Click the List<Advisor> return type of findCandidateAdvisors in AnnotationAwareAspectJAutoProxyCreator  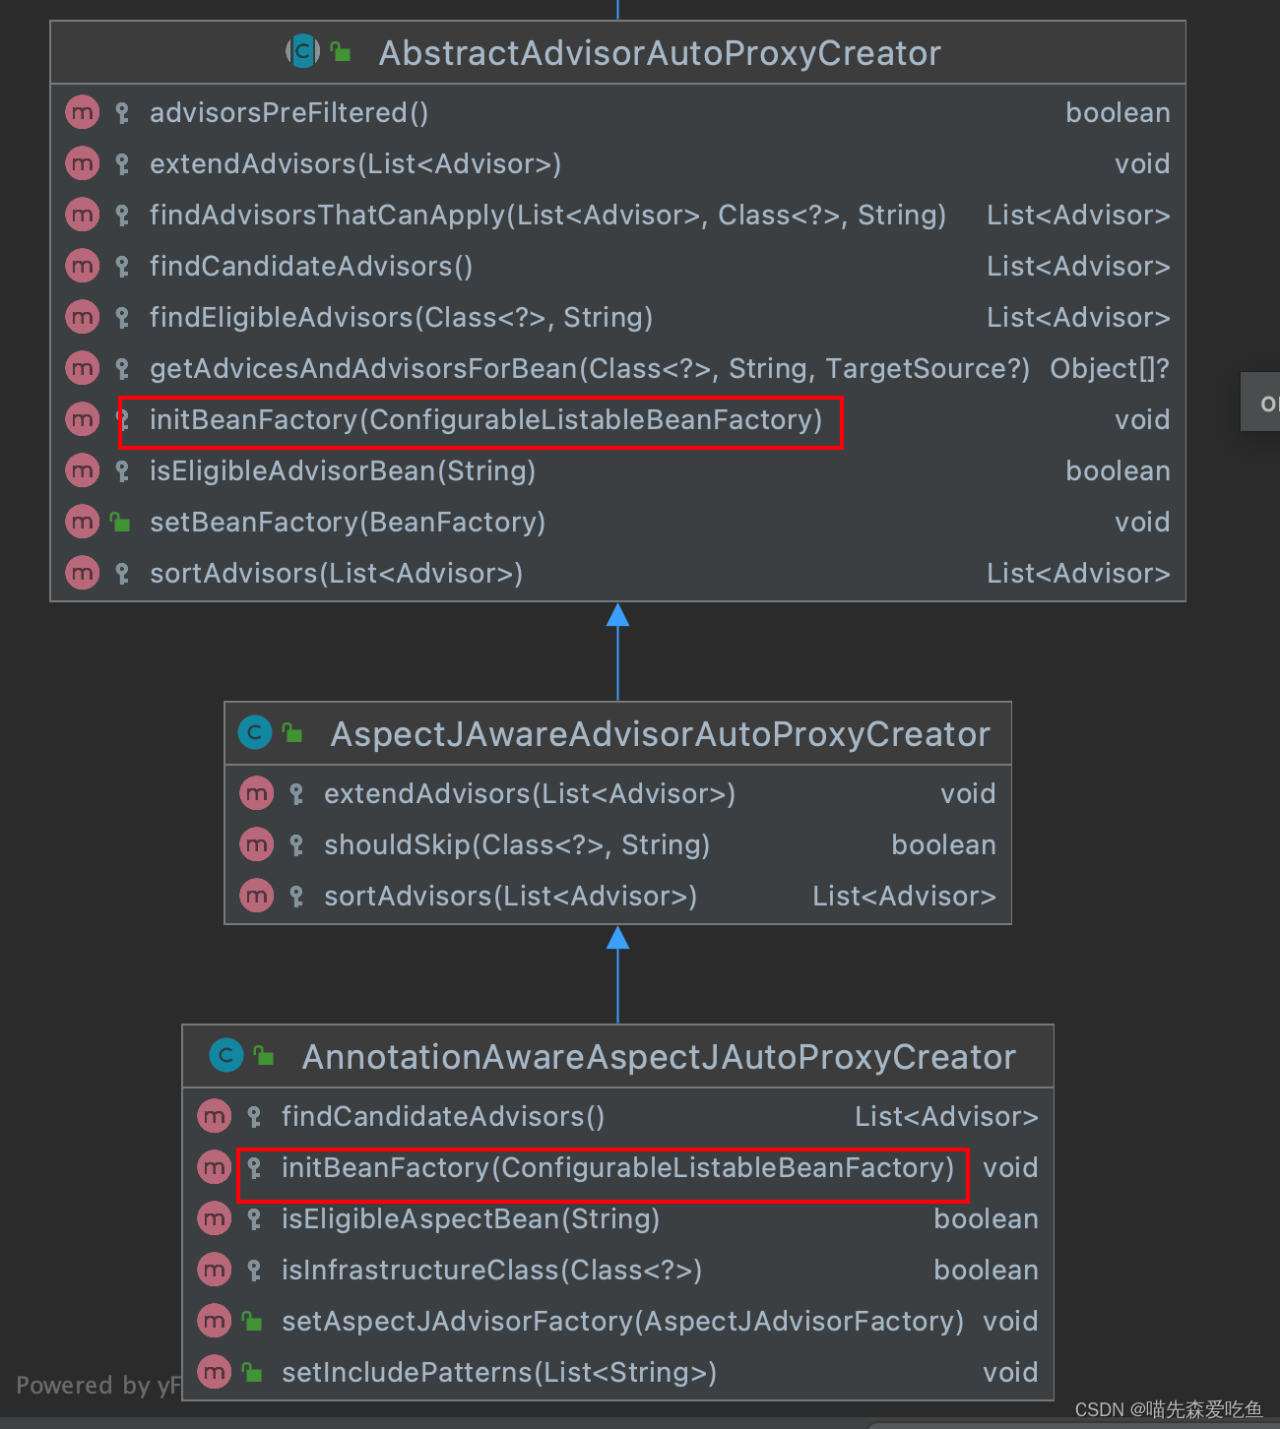[946, 1116]
